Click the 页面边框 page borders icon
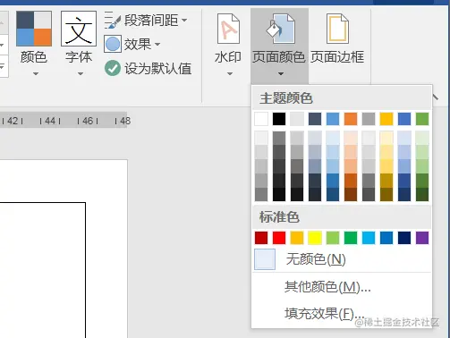This screenshot has width=450, height=338. coord(337,29)
